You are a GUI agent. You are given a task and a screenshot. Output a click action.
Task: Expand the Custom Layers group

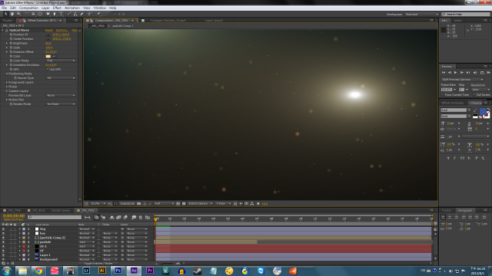click(7, 91)
